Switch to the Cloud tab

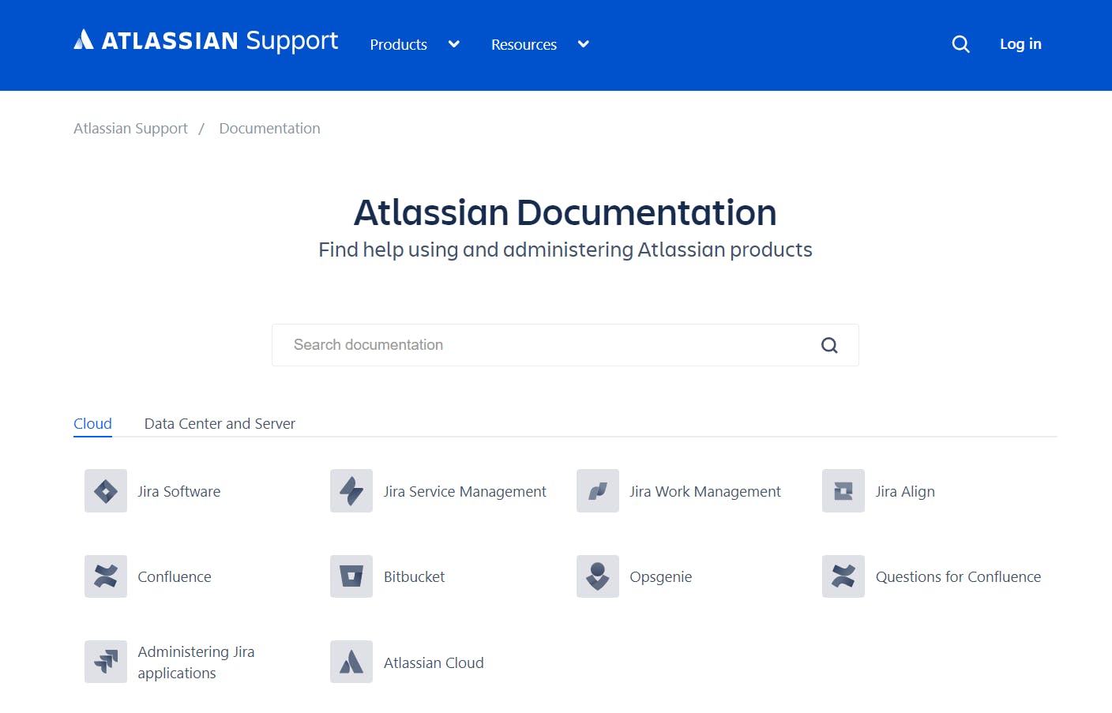pos(92,424)
